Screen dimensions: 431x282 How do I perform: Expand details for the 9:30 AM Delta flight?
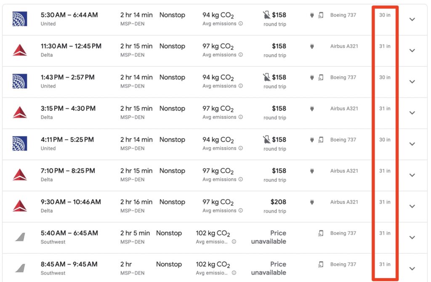412,206
